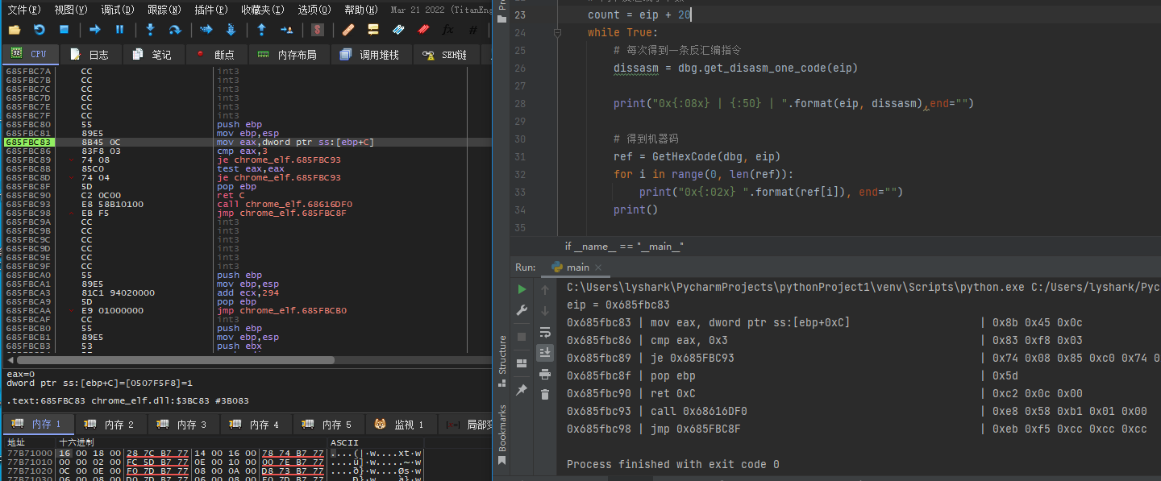Open the 调试(D) menu

click(119, 10)
